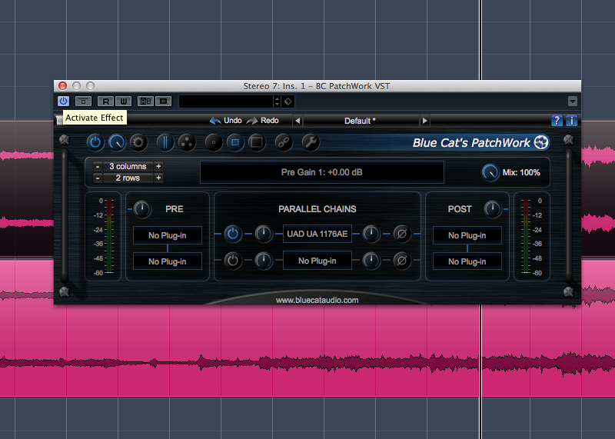The image size is (615, 439).
Task: Click the copy A to B settings button
Action: click(164, 101)
